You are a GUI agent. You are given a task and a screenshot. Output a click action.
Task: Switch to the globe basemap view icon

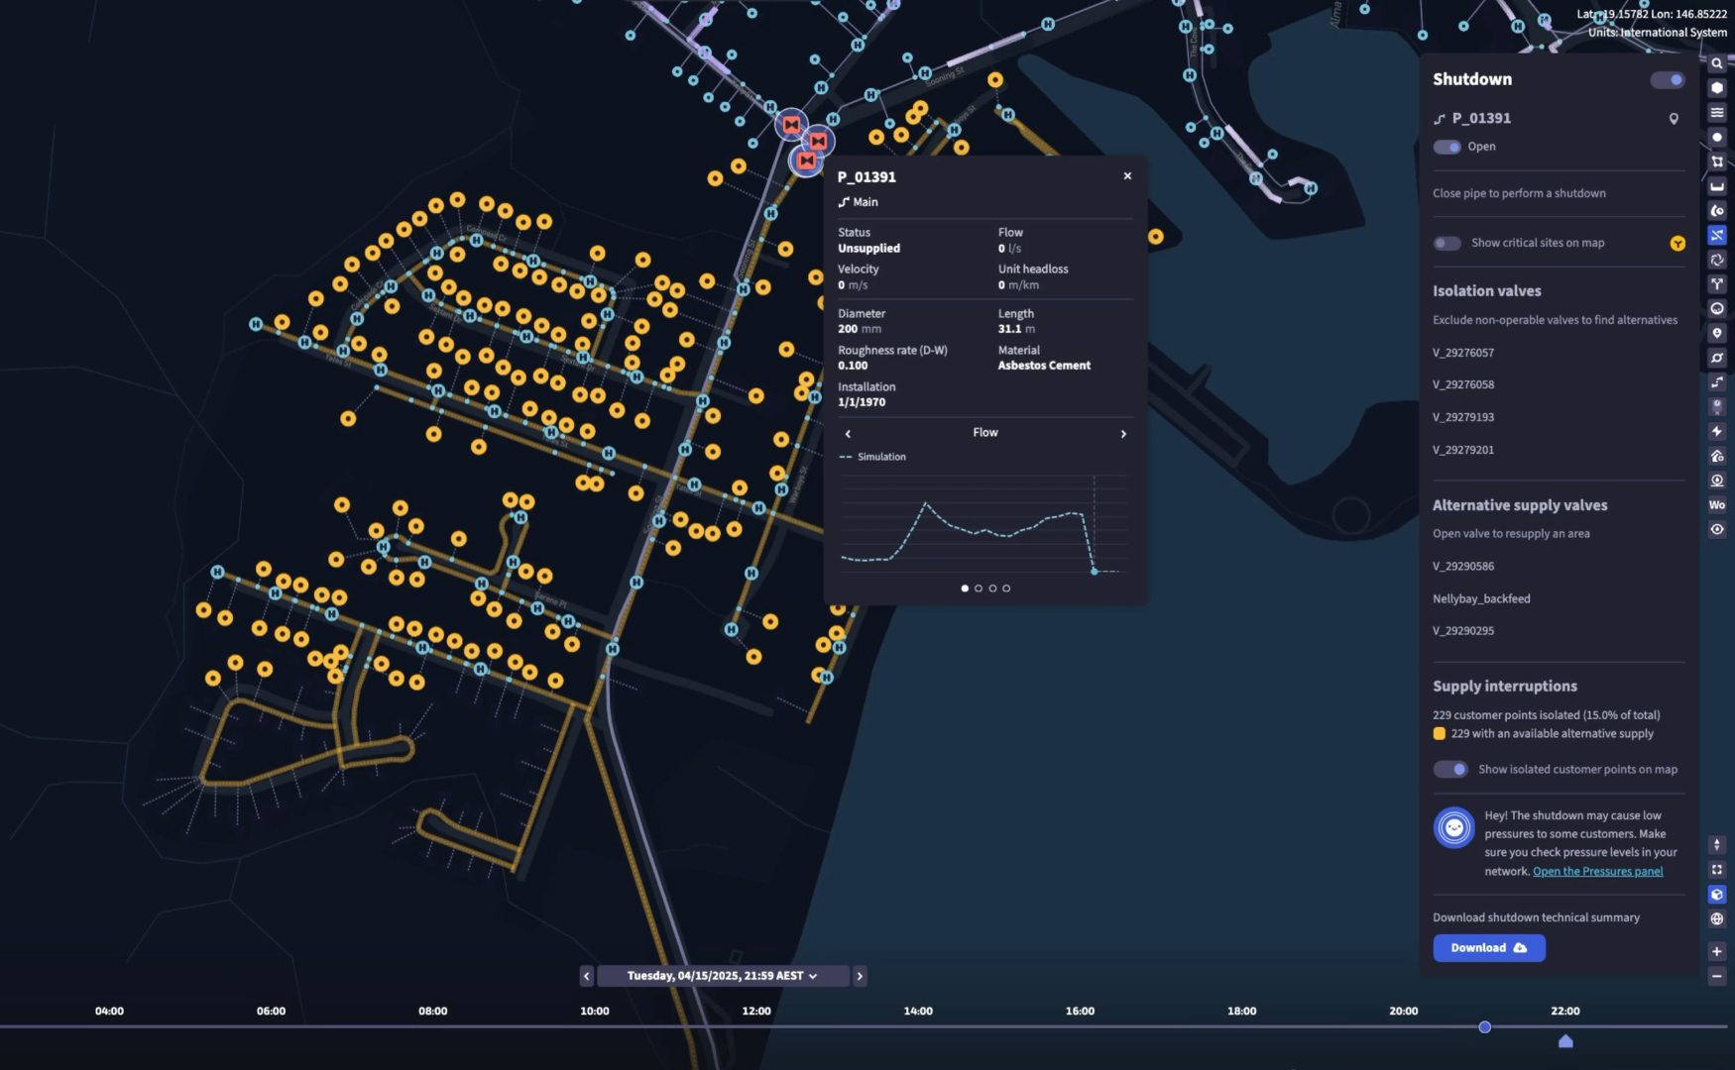1717,918
